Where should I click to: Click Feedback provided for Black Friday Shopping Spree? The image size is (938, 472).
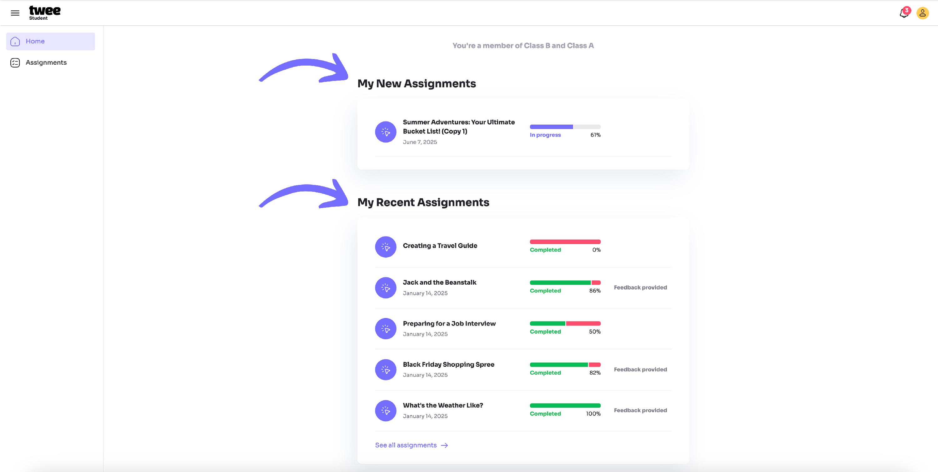click(641, 369)
